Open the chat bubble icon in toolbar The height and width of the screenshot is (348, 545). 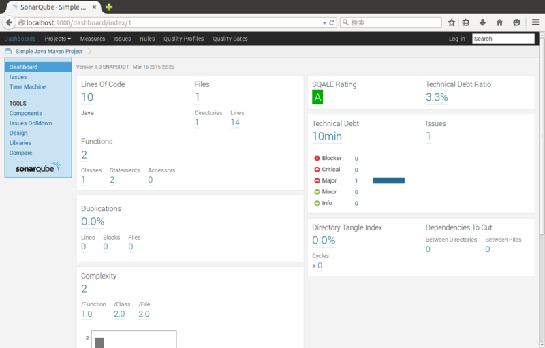[x=516, y=22]
